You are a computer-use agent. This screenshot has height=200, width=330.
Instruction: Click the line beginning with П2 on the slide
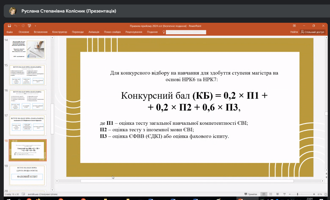click(147, 129)
